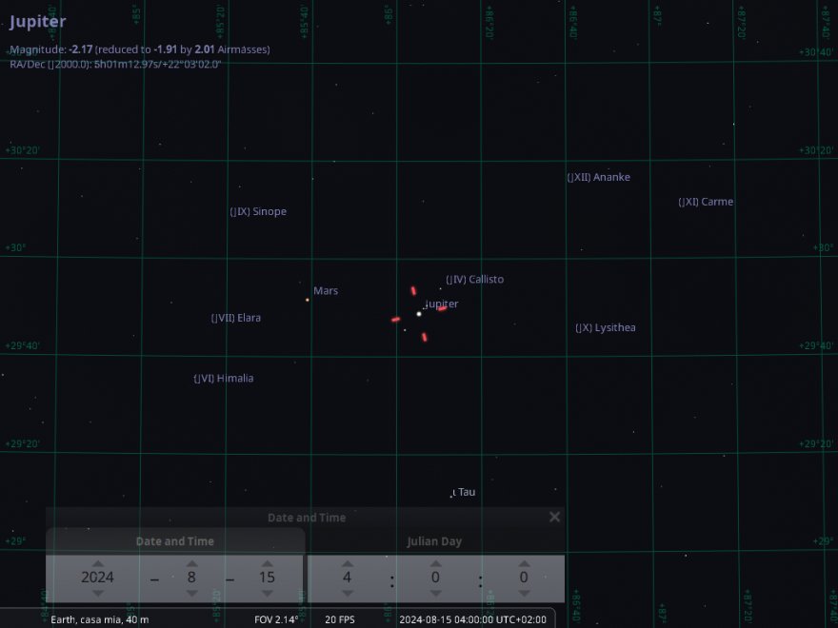Switch to the Julian Day tab
The image size is (838, 628).
pyautogui.click(x=434, y=541)
